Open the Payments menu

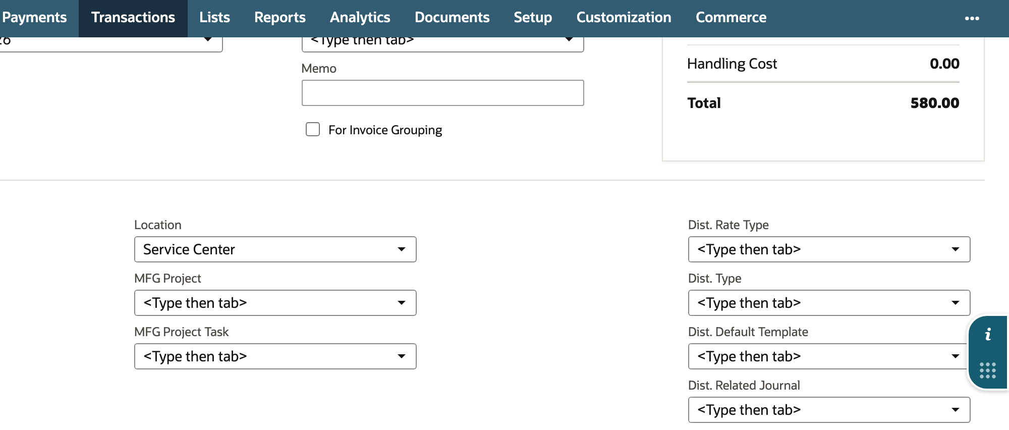[34, 18]
